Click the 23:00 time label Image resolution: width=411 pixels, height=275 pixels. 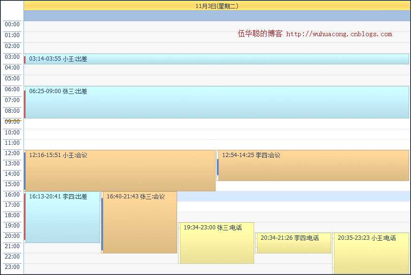[x=12, y=267]
